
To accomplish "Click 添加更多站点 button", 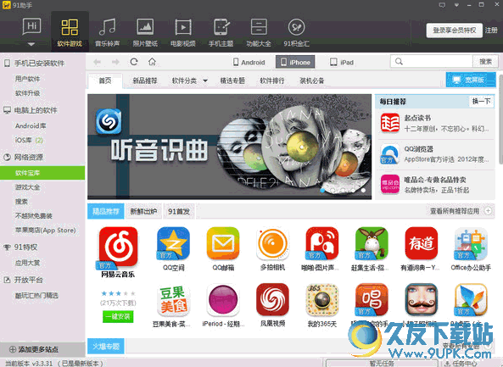I will point(34,349).
